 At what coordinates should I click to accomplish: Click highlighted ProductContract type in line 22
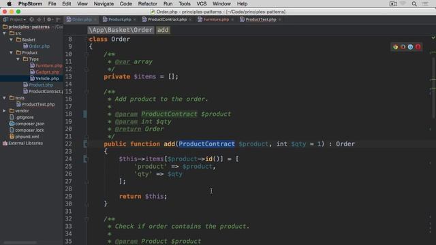206,144
